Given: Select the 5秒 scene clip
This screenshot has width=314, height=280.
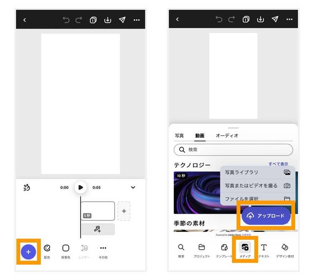Looking at the screenshot, I should [98, 211].
